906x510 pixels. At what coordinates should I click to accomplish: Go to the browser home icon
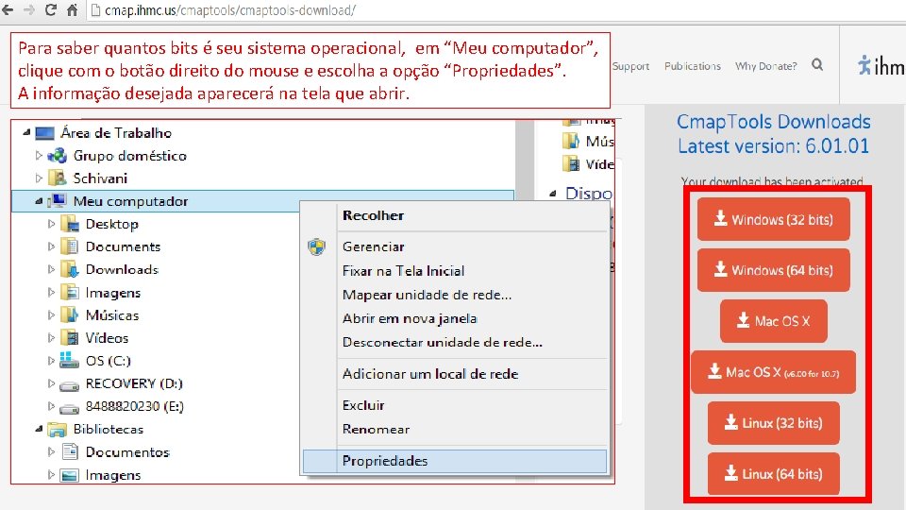pyautogui.click(x=73, y=9)
